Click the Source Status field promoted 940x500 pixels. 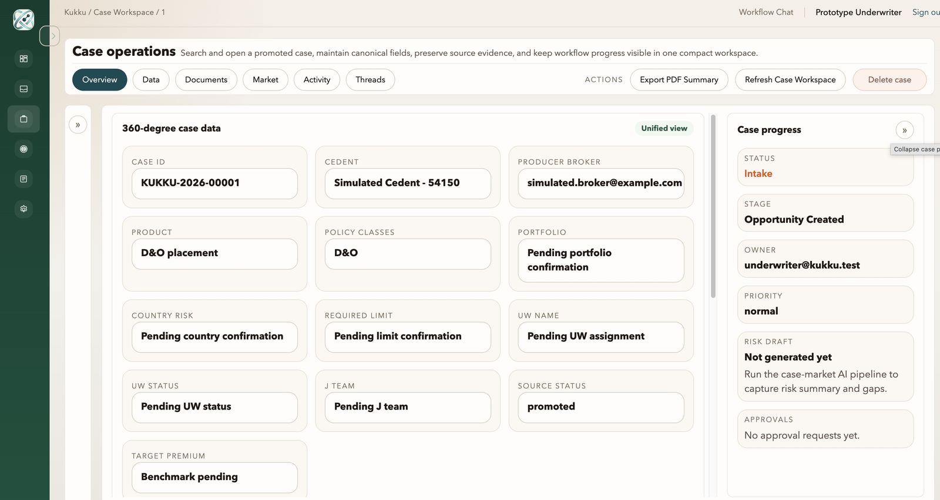601,407
